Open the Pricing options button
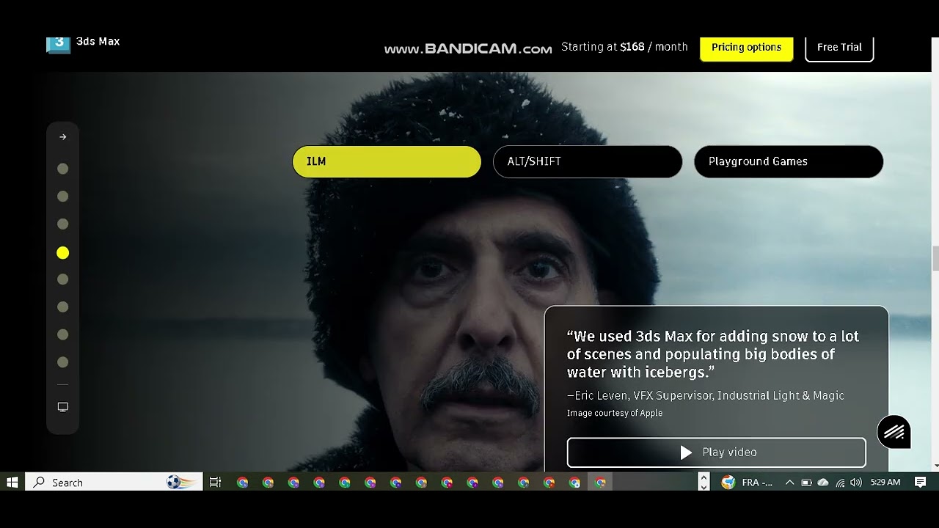 [x=746, y=48]
